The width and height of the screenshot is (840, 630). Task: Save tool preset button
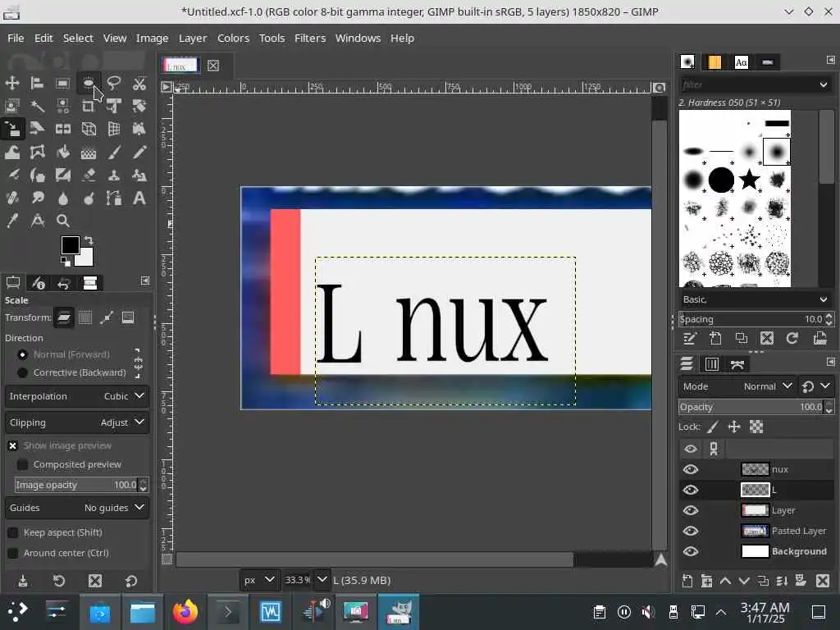(23, 581)
